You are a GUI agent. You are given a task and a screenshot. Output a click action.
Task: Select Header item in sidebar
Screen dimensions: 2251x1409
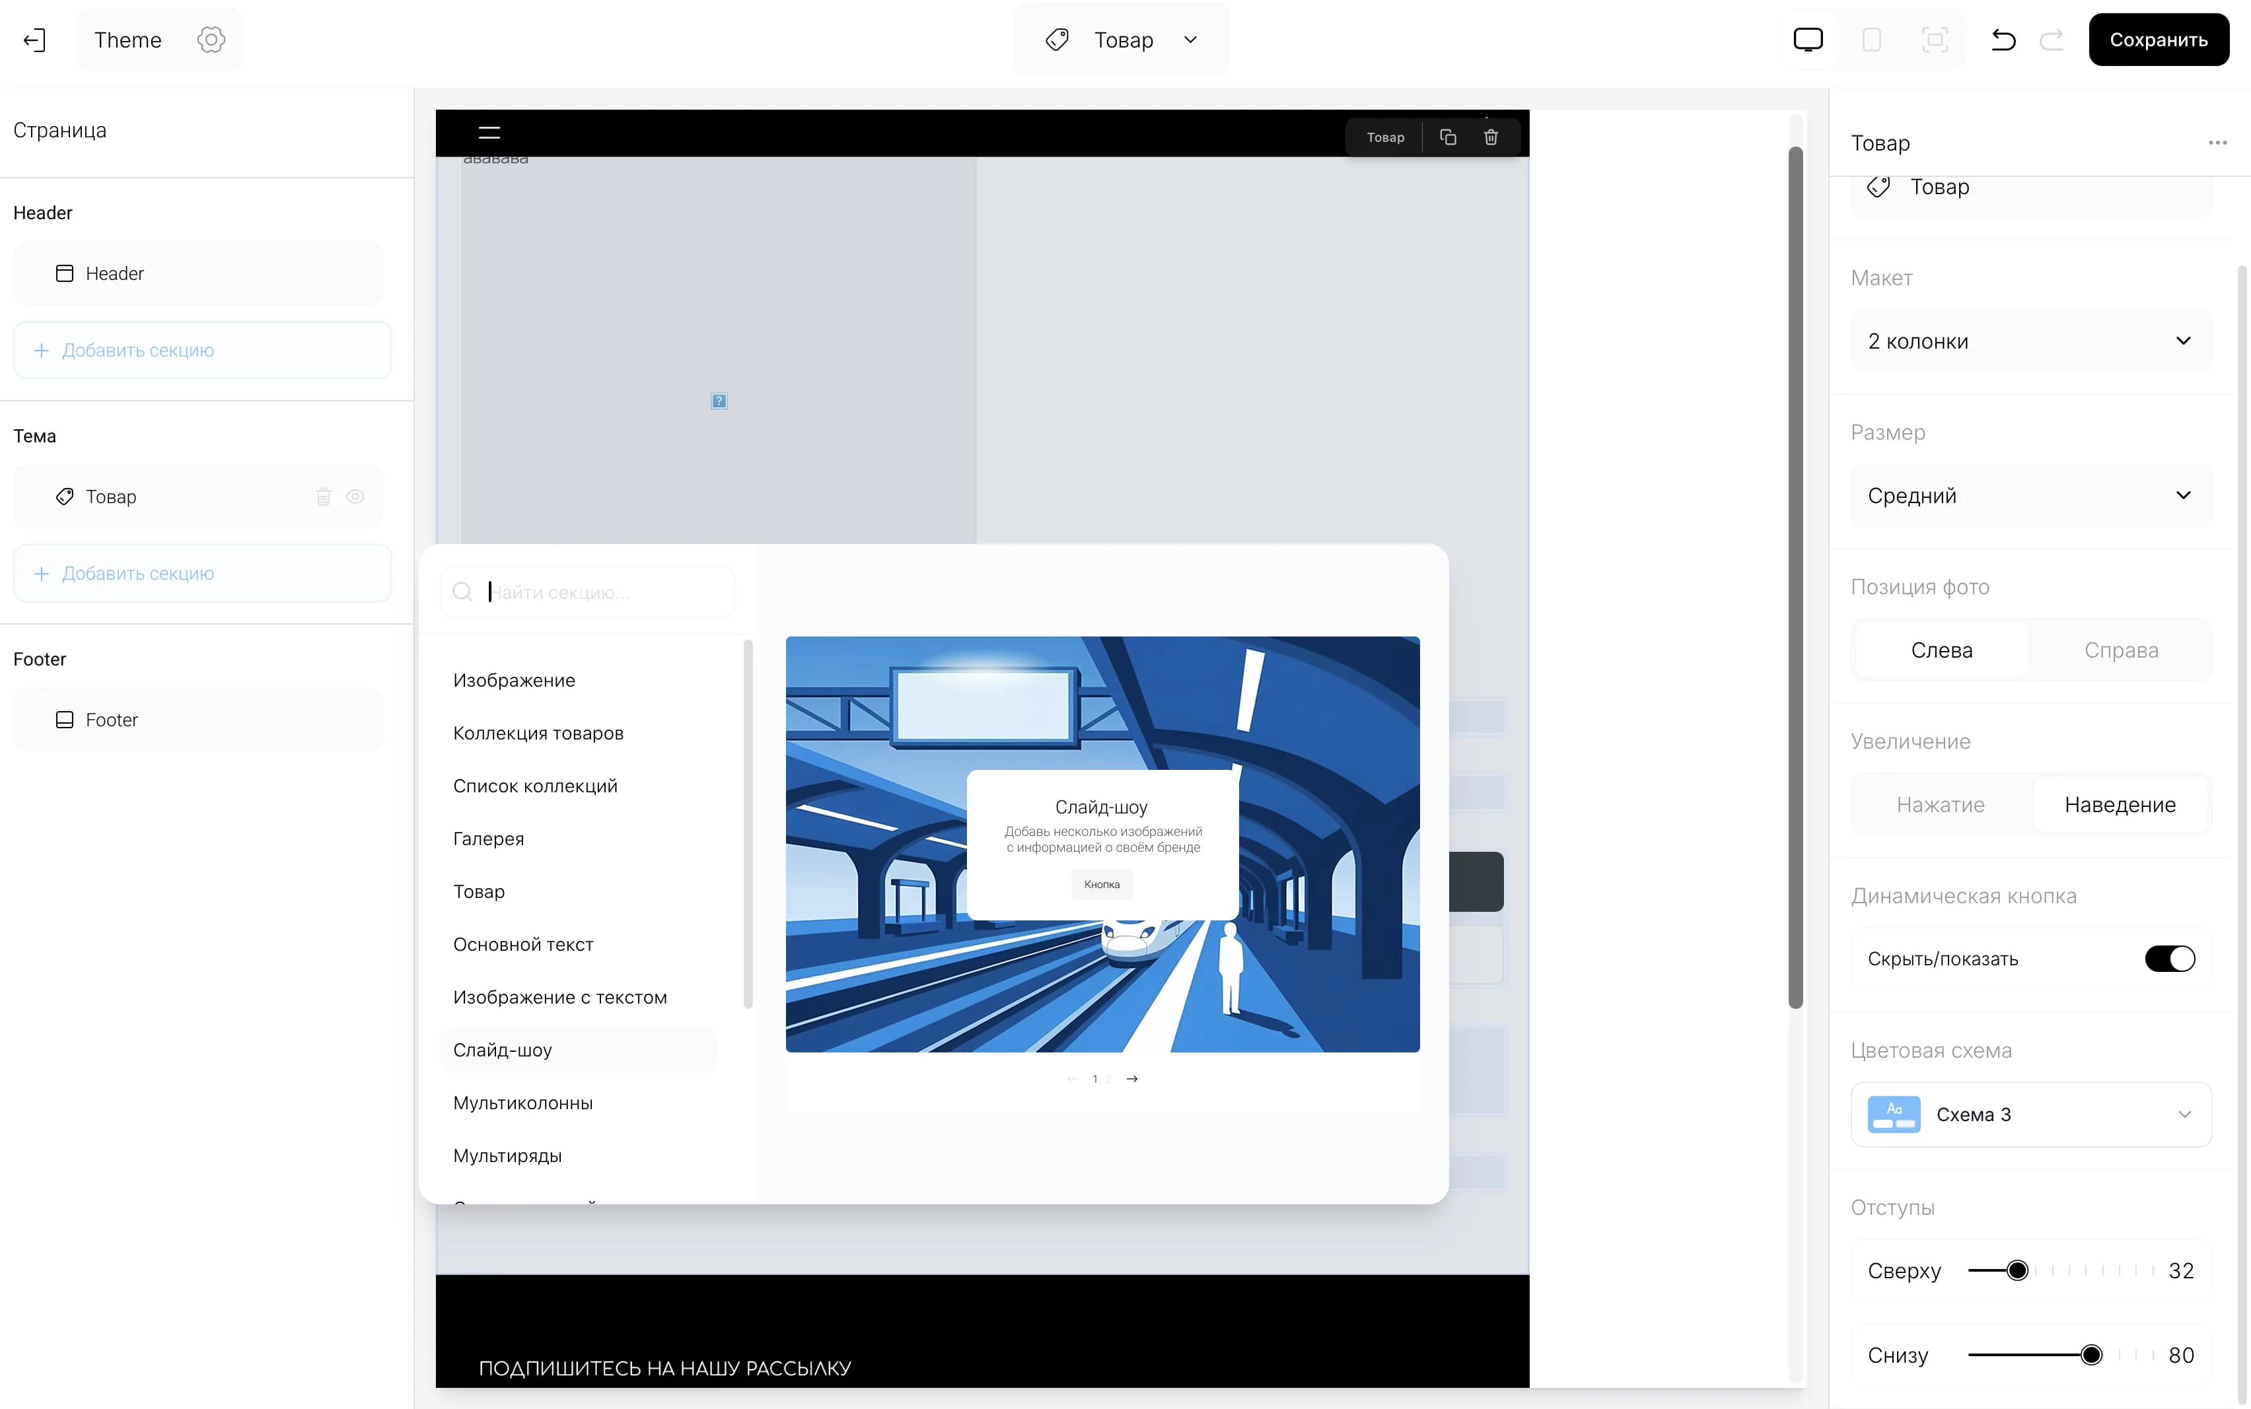click(x=199, y=274)
